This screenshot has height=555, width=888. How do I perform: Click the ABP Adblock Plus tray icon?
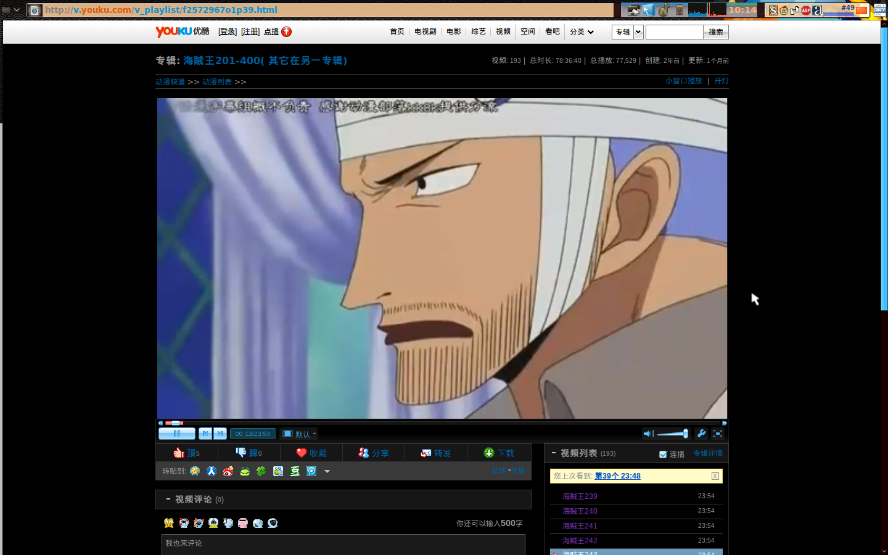pos(806,10)
